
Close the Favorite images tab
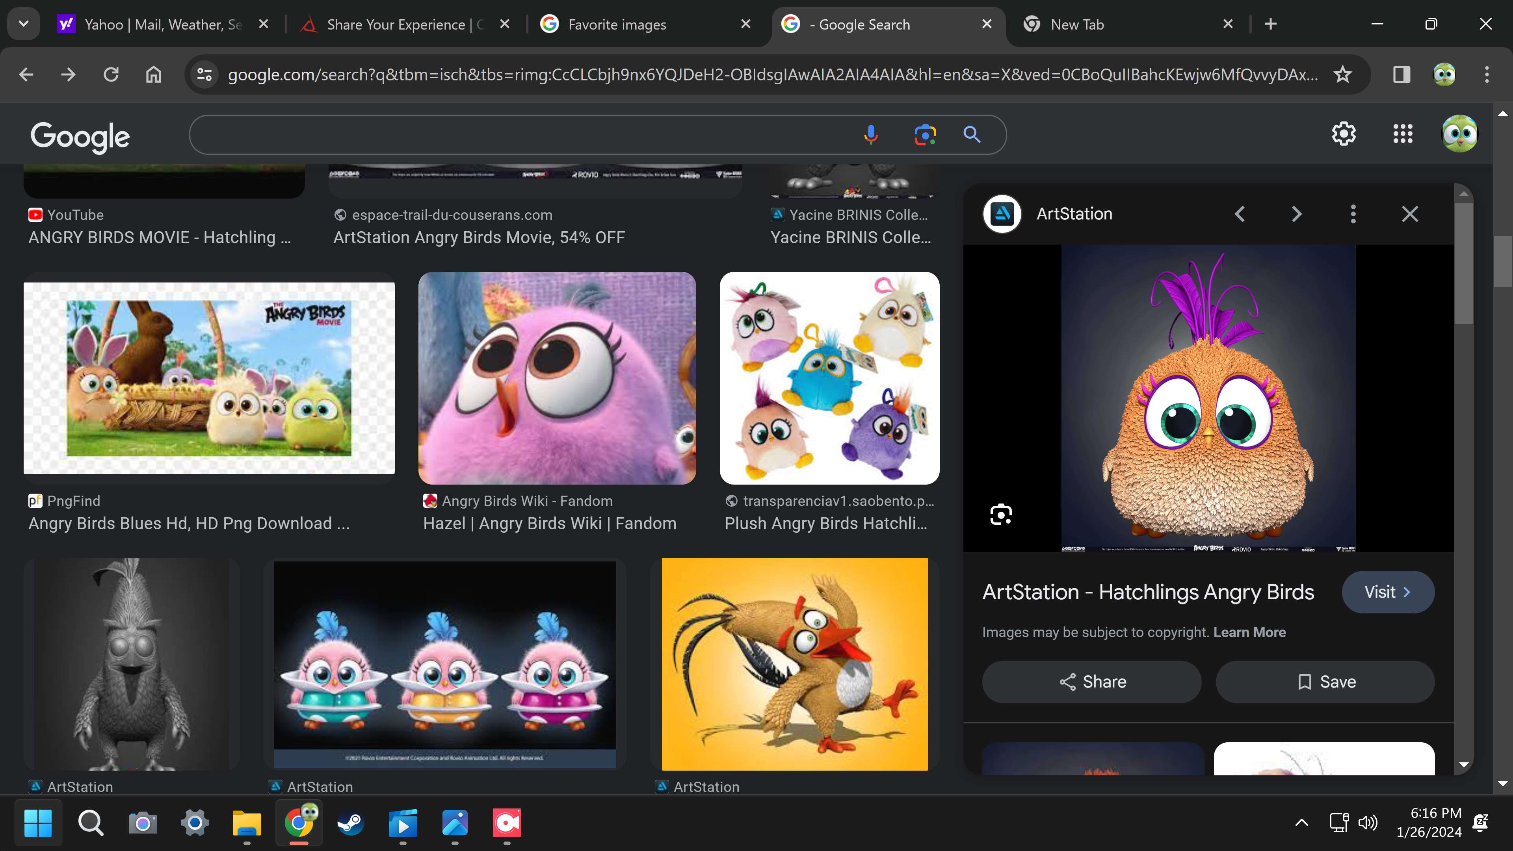746,24
